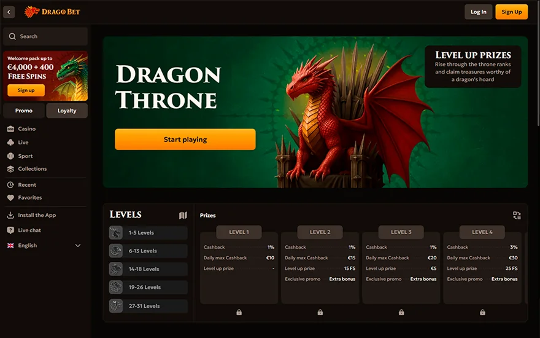540x338 pixels.
Task: Click the 'Dragon Throne' banner title
Action: (x=168, y=87)
